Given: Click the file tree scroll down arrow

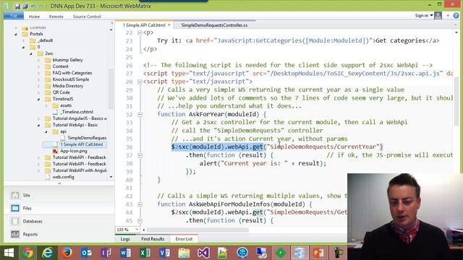Looking at the screenshot, I should pos(111,177).
